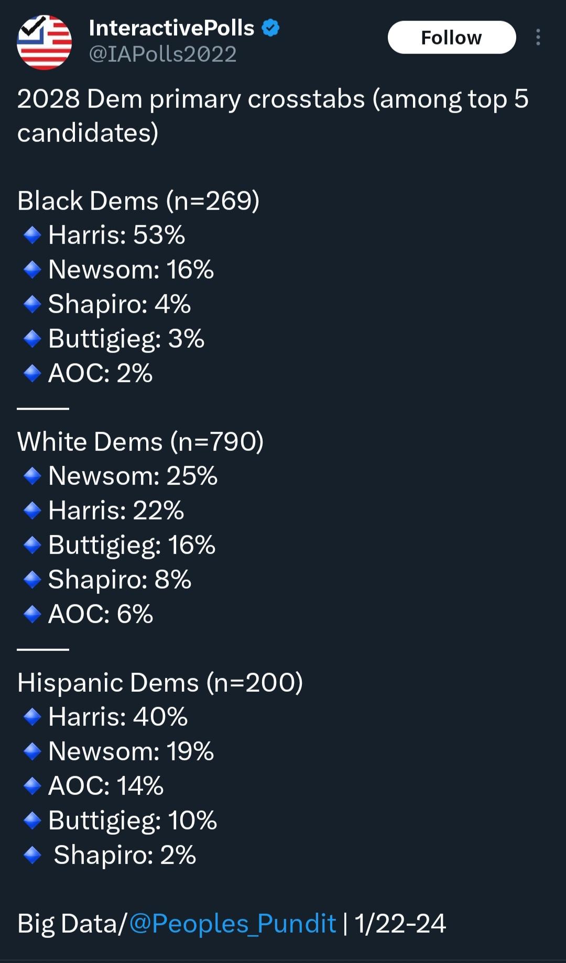Click the 1/22-24 date text
This screenshot has width=566, height=963.
pyautogui.click(x=400, y=923)
